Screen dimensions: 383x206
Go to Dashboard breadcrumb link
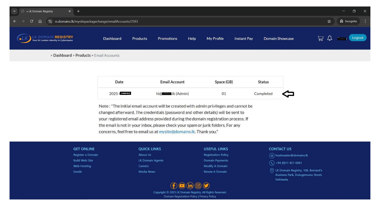pos(62,55)
